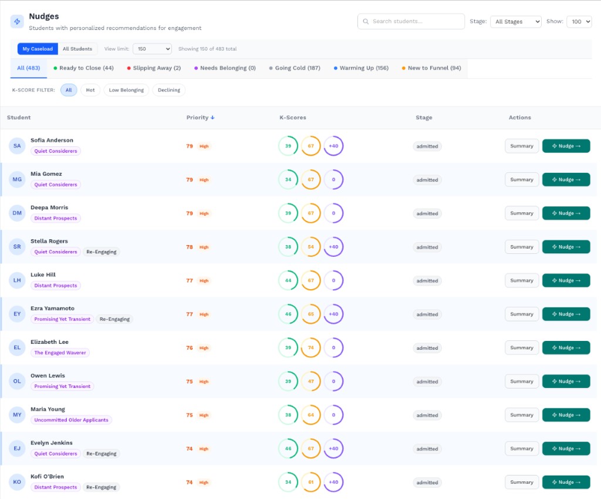Switch to My Caseload view

click(38, 49)
